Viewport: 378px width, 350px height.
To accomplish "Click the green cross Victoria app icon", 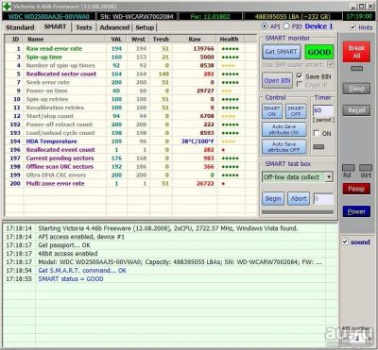I will click(x=7, y=7).
